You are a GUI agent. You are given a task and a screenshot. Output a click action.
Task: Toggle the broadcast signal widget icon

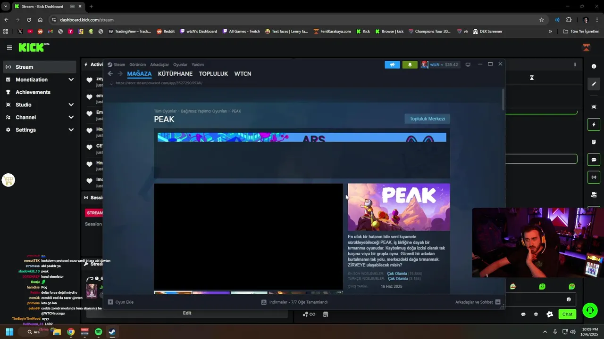click(x=594, y=177)
